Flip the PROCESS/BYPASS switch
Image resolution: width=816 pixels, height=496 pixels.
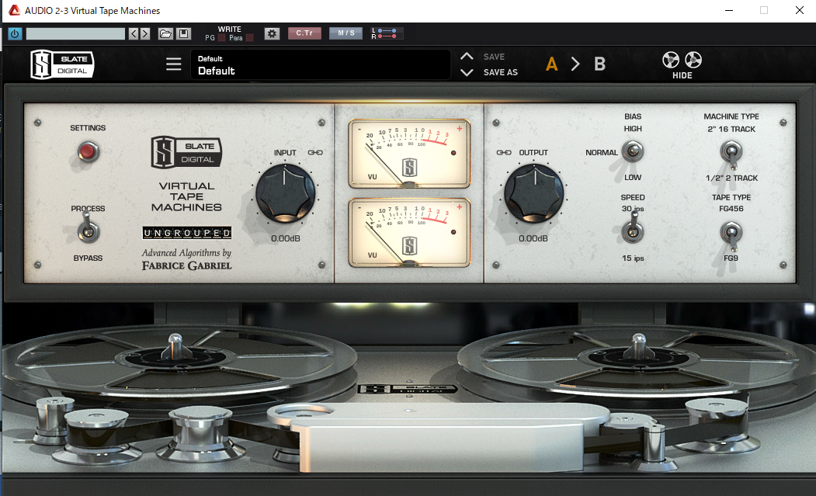click(x=89, y=231)
